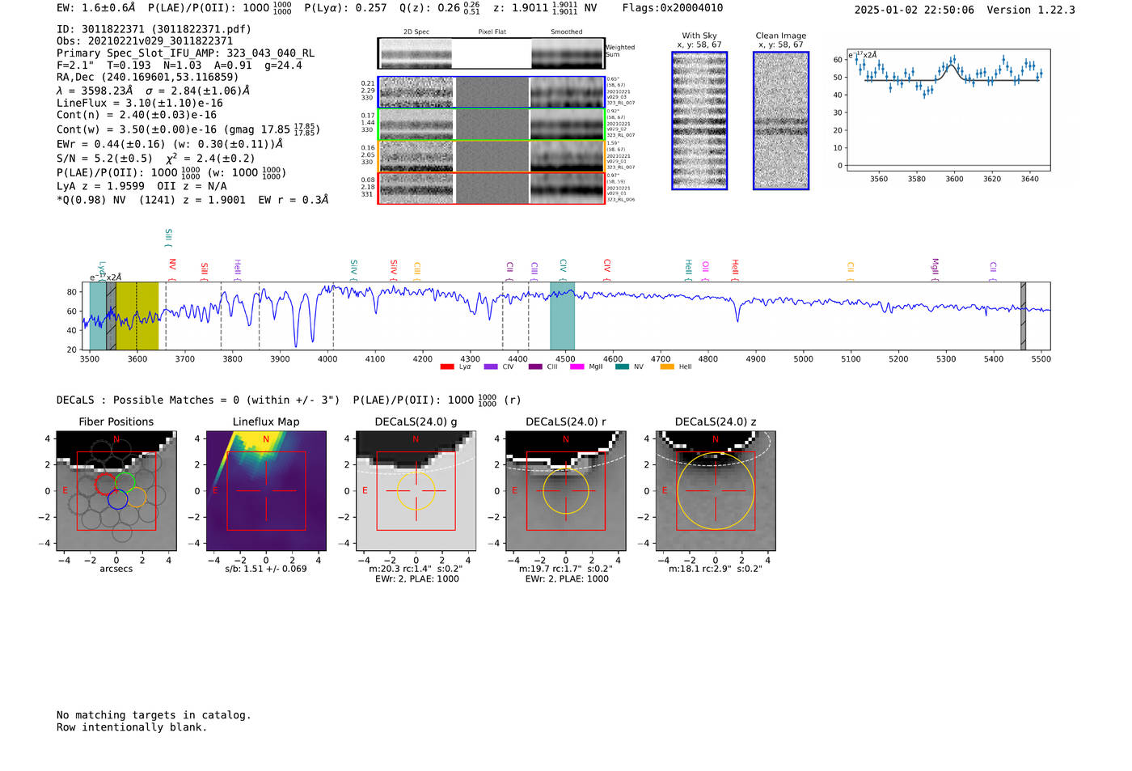Select the orange fiber circle in Fiber Positions
Viewport: 1132px width, 771px height.
pyautogui.click(x=137, y=497)
